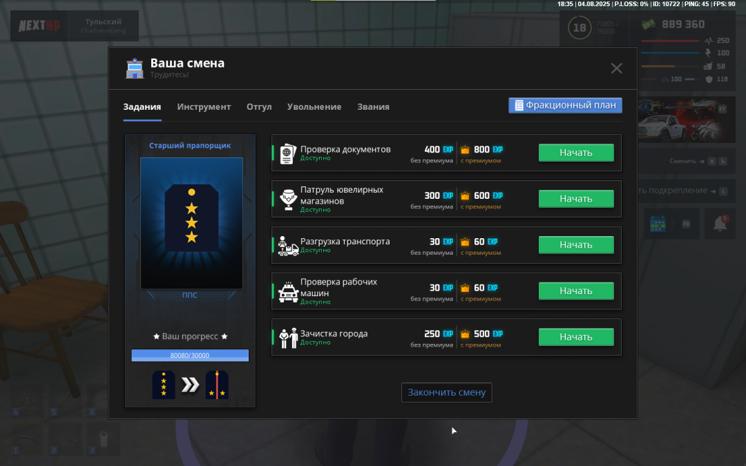Click the double-chevron arrow between rank icons
Image resolution: width=746 pixels, height=466 pixels.
[191, 385]
